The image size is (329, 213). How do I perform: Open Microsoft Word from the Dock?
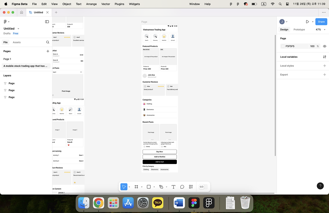(x=179, y=203)
